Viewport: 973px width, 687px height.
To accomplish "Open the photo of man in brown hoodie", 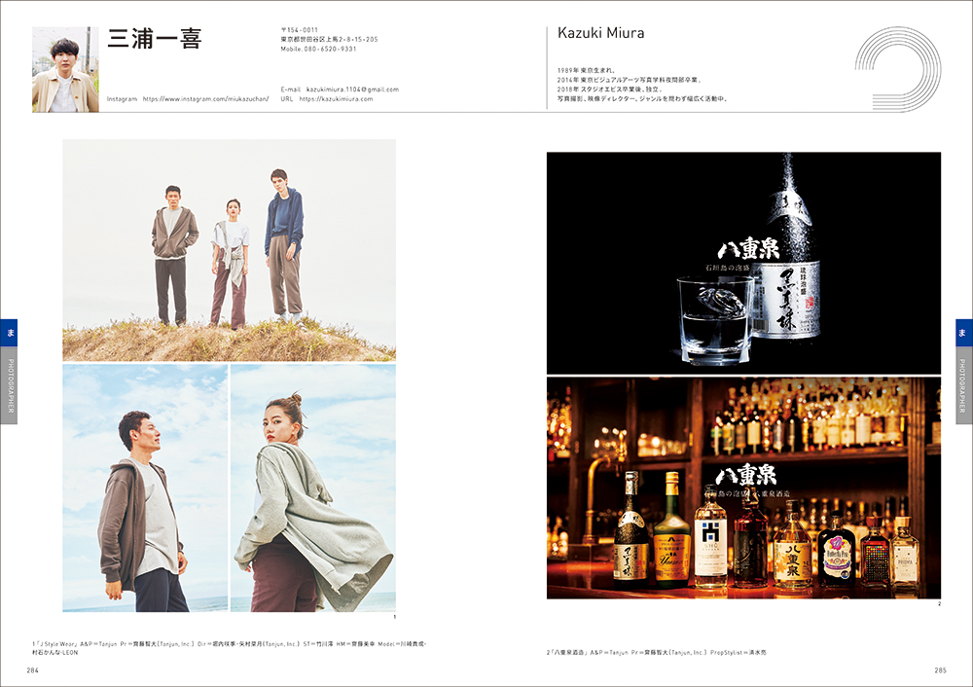I will click(145, 488).
